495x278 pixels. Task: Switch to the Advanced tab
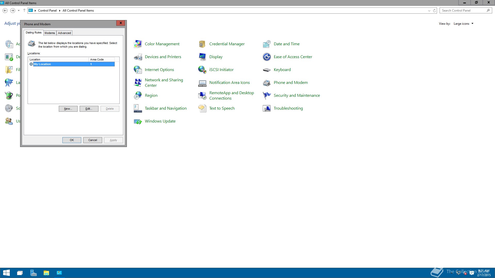pyautogui.click(x=64, y=33)
